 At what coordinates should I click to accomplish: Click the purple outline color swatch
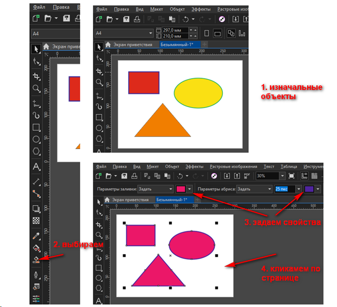(x=309, y=189)
